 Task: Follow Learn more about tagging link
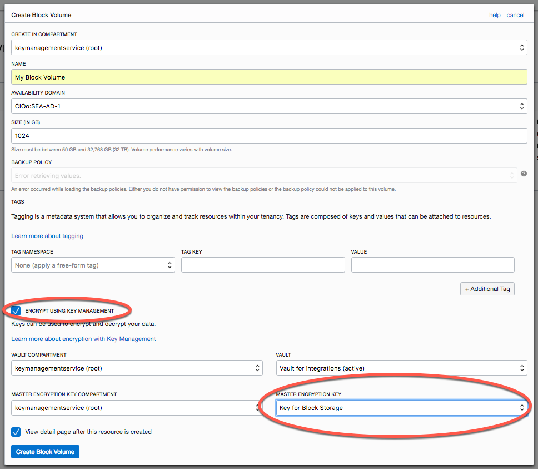47,236
